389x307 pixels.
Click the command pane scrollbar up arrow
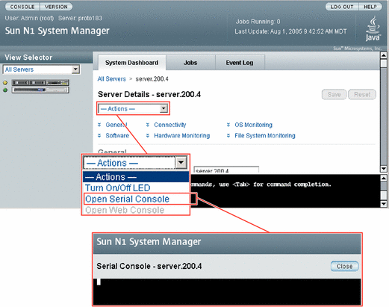[x=384, y=178]
